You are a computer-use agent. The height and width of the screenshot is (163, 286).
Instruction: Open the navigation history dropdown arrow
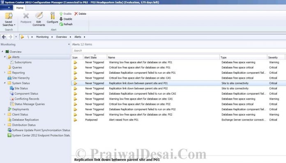16,37
